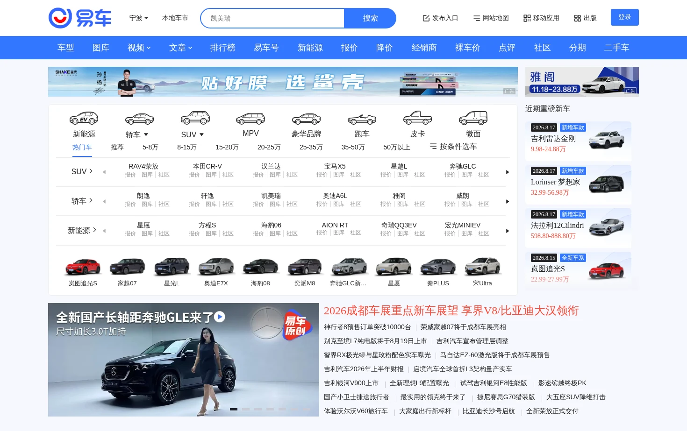Screen dimensions: 687x431
Task: Open the 宁波 city dropdown
Action: click(x=138, y=18)
